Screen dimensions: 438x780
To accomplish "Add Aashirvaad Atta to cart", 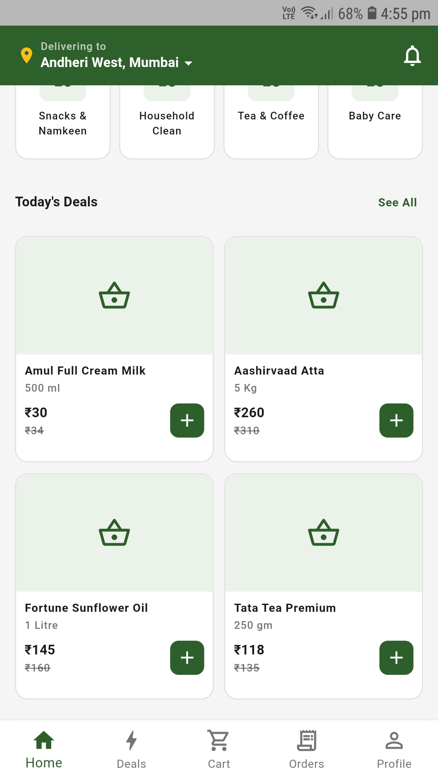I will pyautogui.click(x=396, y=420).
